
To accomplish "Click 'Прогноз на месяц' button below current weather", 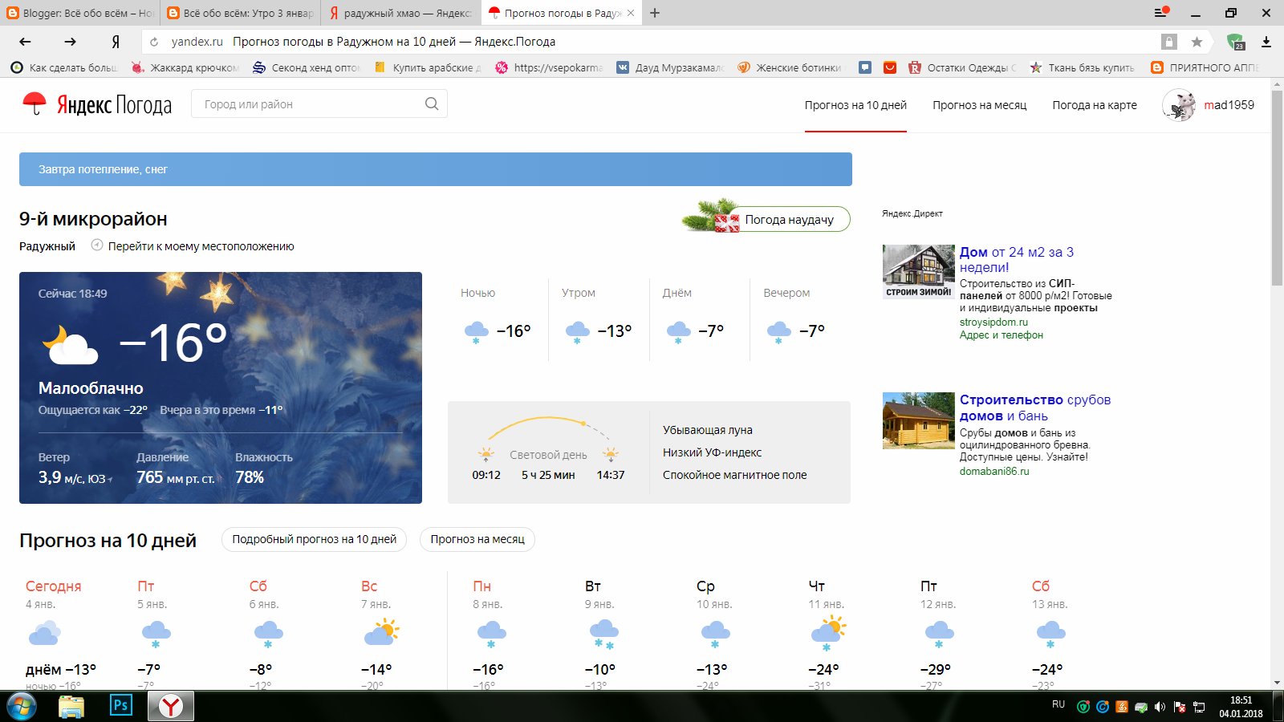I will click(477, 539).
